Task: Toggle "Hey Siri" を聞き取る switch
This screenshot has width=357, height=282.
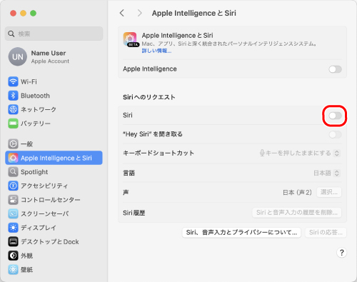Action: 335,134
